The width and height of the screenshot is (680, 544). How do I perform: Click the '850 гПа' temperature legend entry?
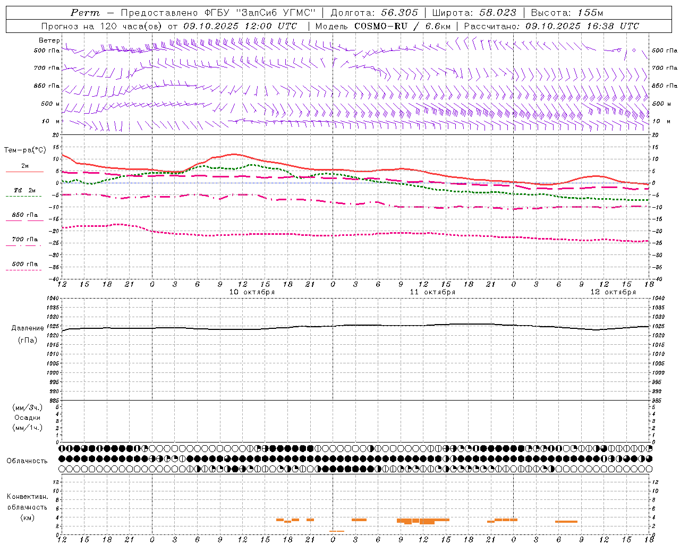[25, 215]
